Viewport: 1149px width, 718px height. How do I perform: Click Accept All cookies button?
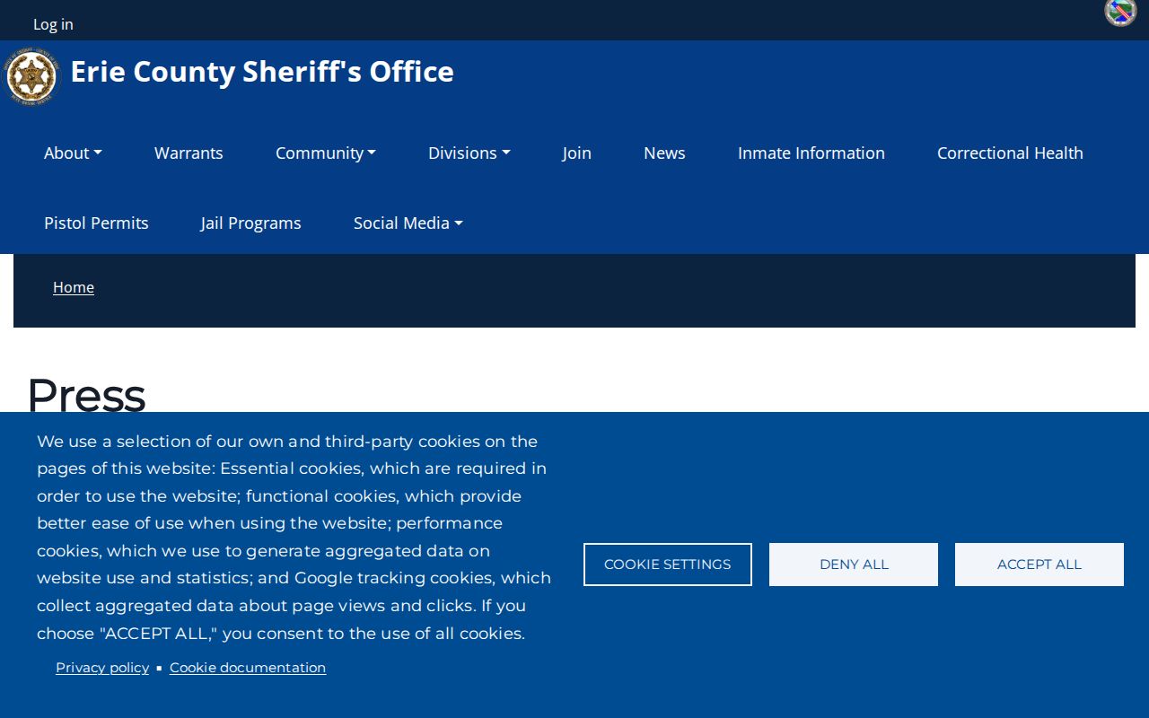1039,565
